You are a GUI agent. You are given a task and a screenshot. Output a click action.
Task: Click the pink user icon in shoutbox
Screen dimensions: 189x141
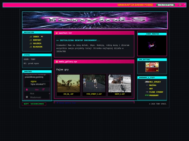(x=27, y=89)
